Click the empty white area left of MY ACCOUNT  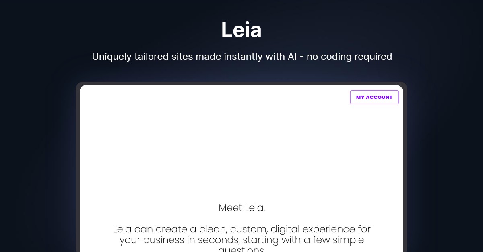(242, 97)
